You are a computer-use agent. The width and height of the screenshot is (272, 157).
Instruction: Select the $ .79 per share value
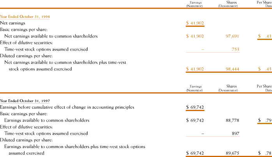tap(265, 120)
